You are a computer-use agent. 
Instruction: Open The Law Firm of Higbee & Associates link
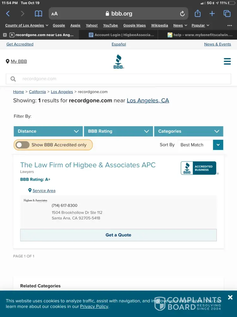click(88, 165)
